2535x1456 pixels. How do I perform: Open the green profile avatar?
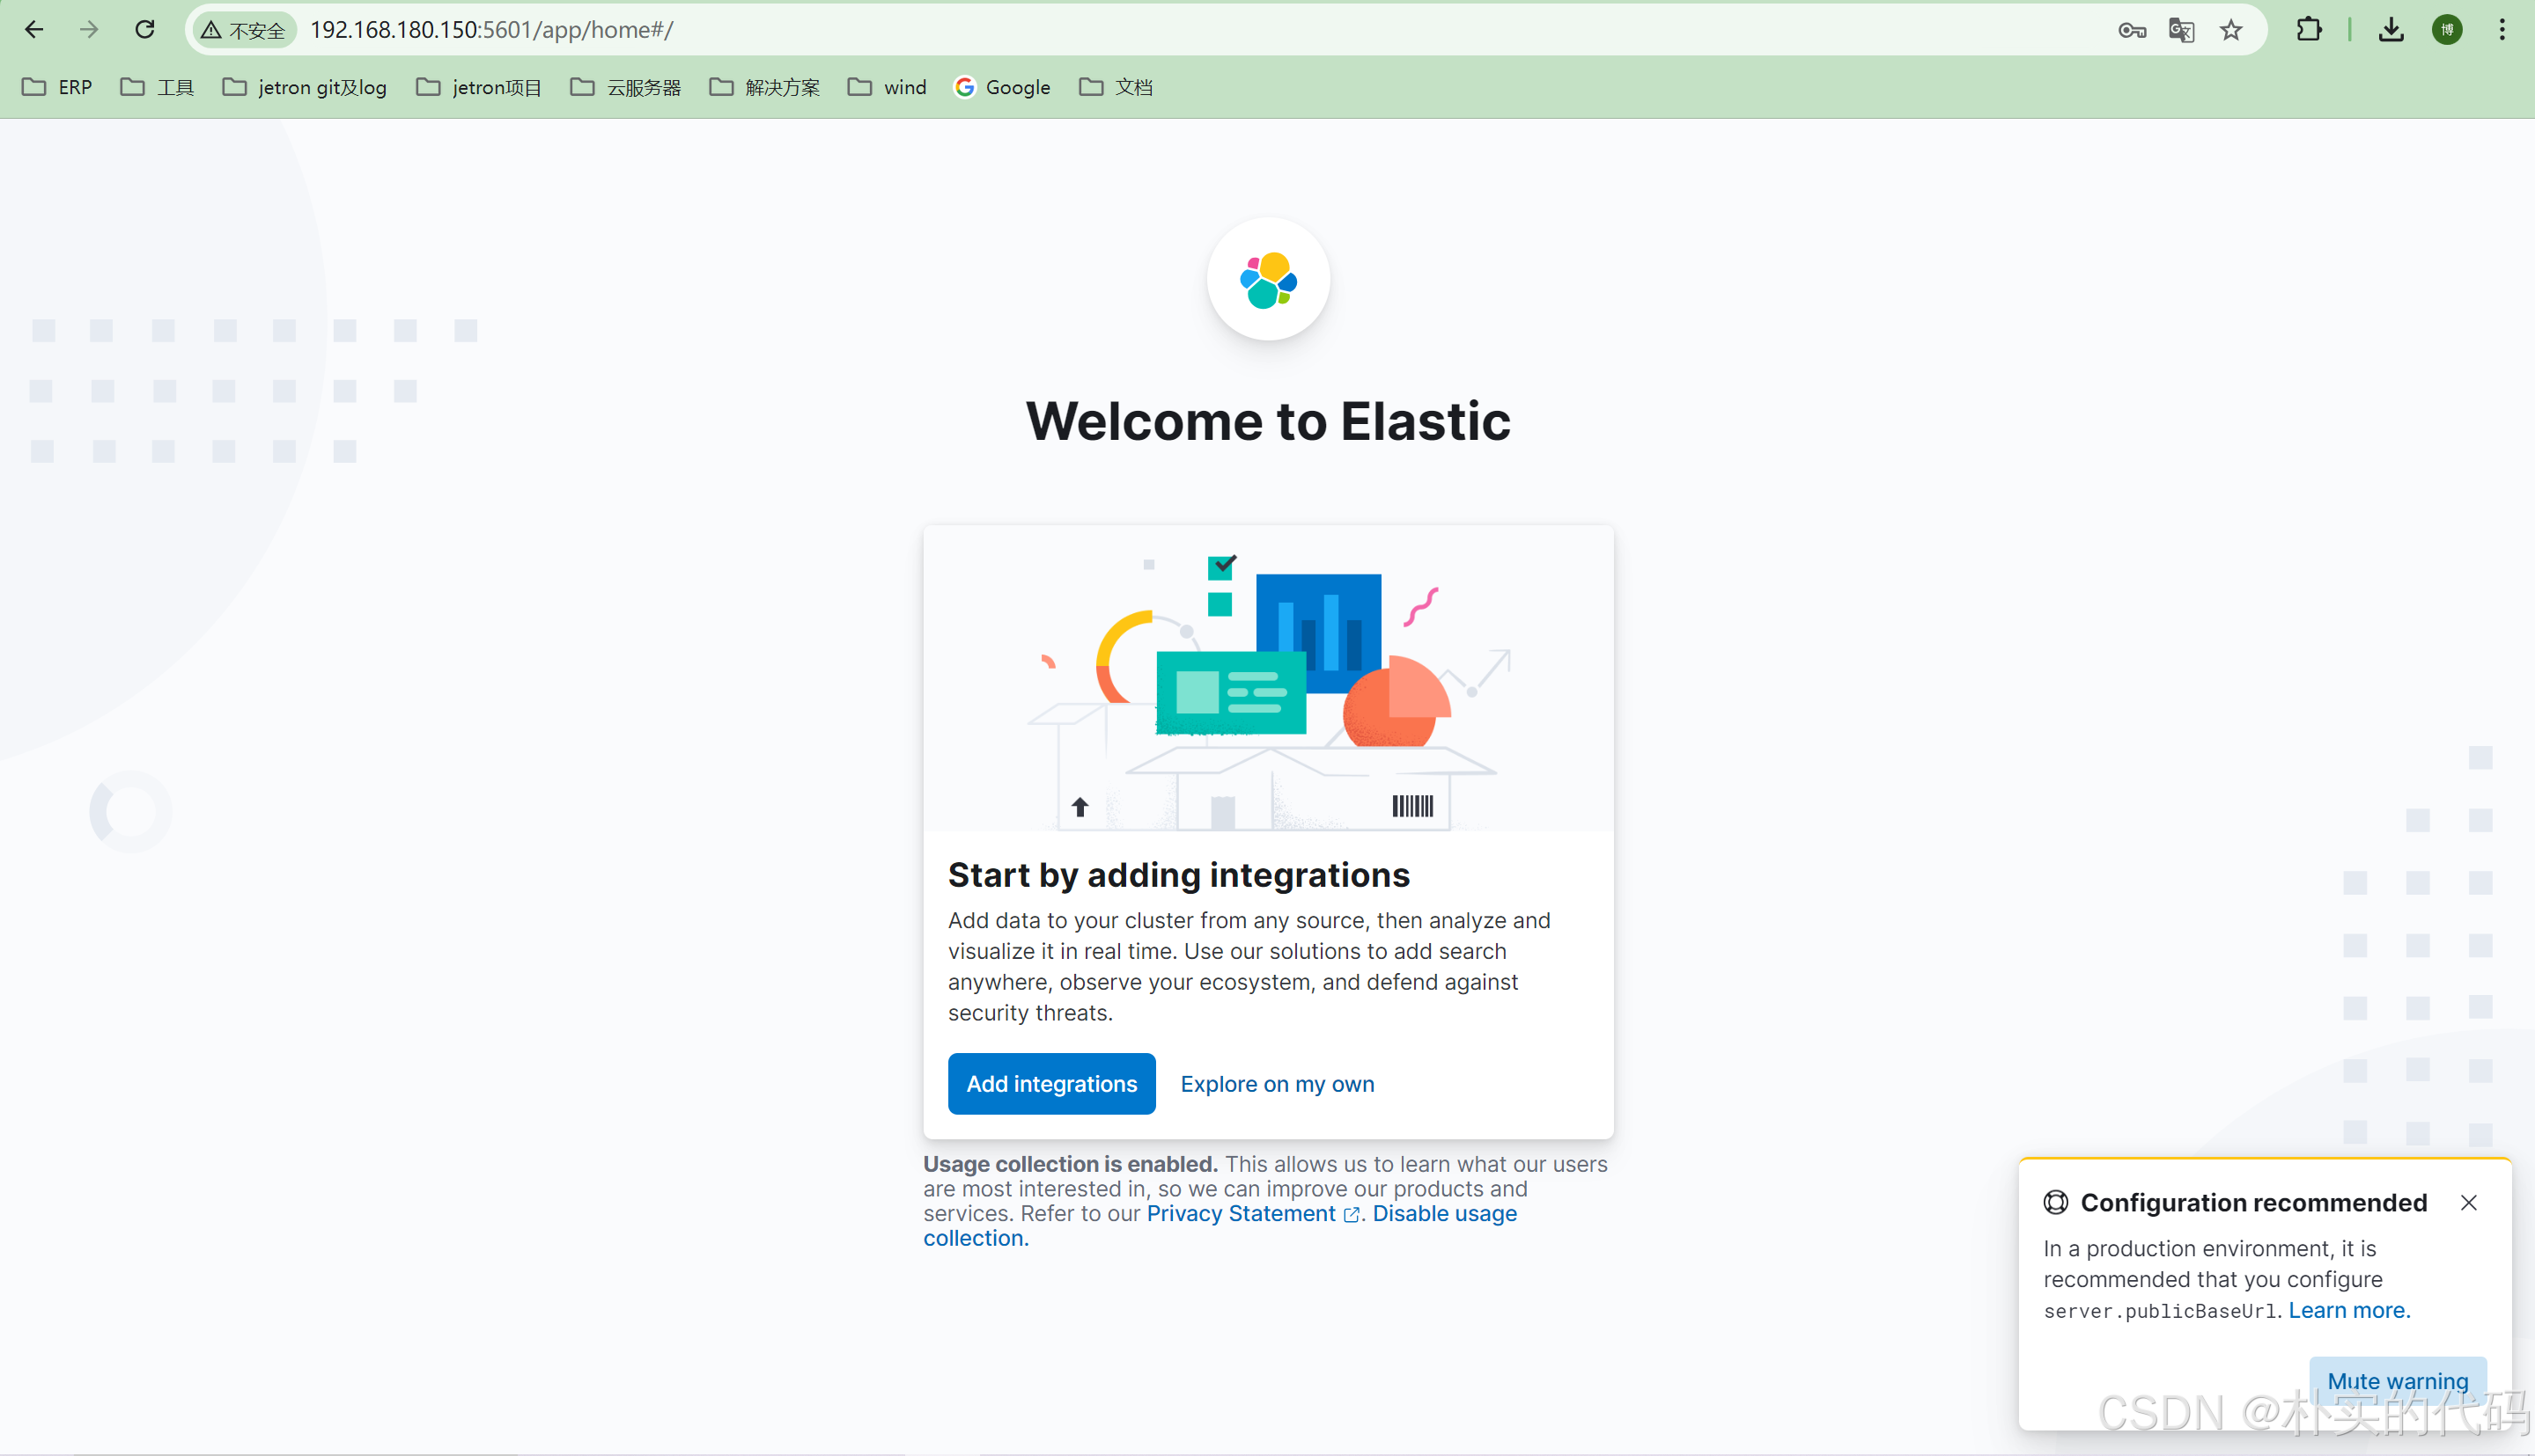tap(2447, 30)
